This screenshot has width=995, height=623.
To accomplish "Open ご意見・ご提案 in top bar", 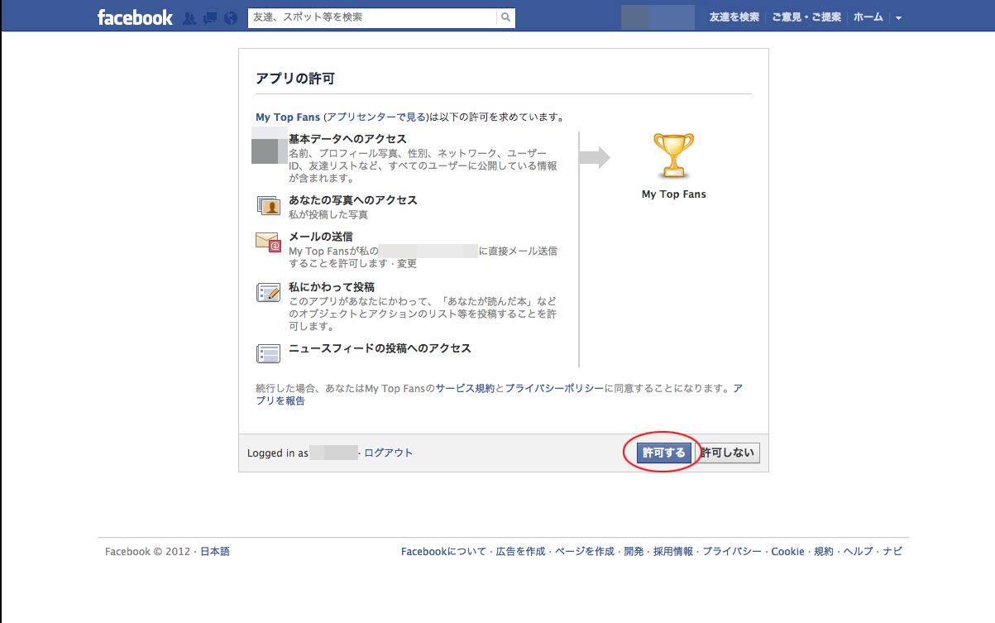I will (x=806, y=17).
